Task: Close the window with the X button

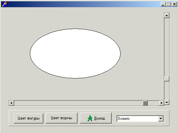Action: [x=174, y=4]
